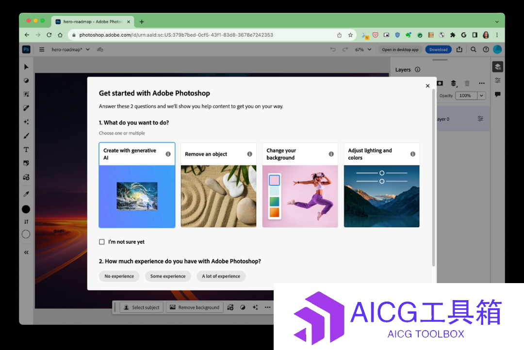The width and height of the screenshot is (524, 350).
Task: Open the comments panel speech-bubble icon
Action: coord(498,94)
